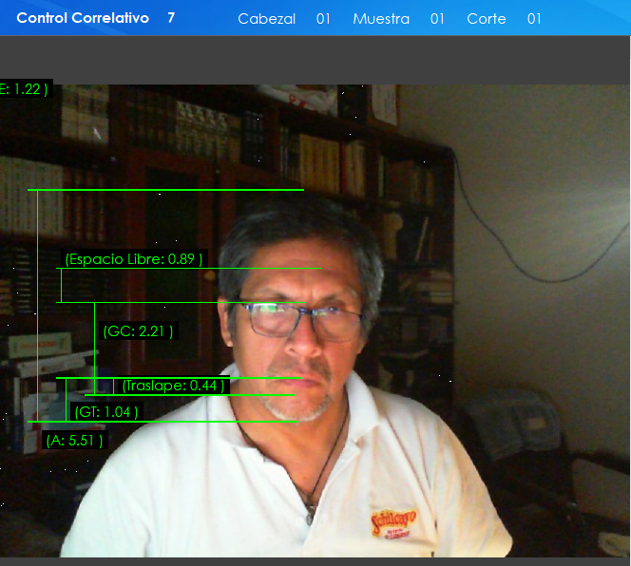Click the Traslape: 0.44 measurement label
This screenshot has height=566, width=631.
coord(174,386)
